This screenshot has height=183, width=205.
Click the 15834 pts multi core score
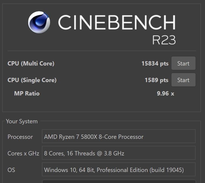click(155, 63)
